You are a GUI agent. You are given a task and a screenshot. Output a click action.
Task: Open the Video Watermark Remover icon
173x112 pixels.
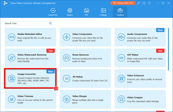click(x=12, y=58)
